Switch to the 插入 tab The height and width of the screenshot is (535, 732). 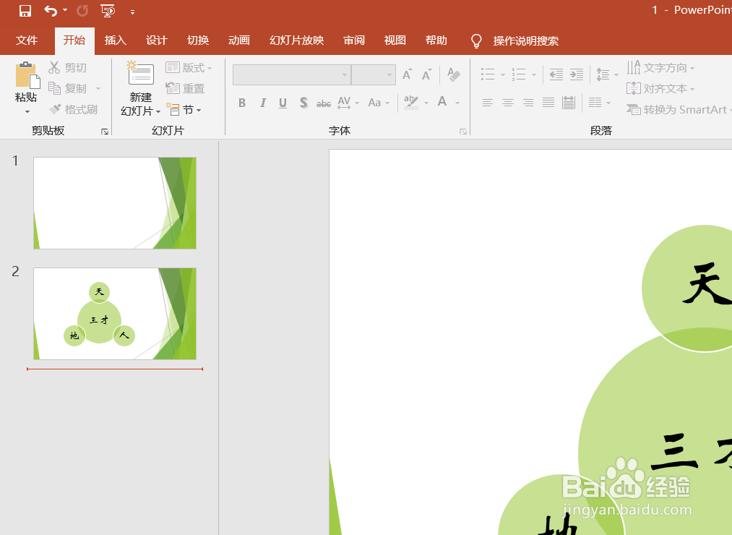pos(116,40)
